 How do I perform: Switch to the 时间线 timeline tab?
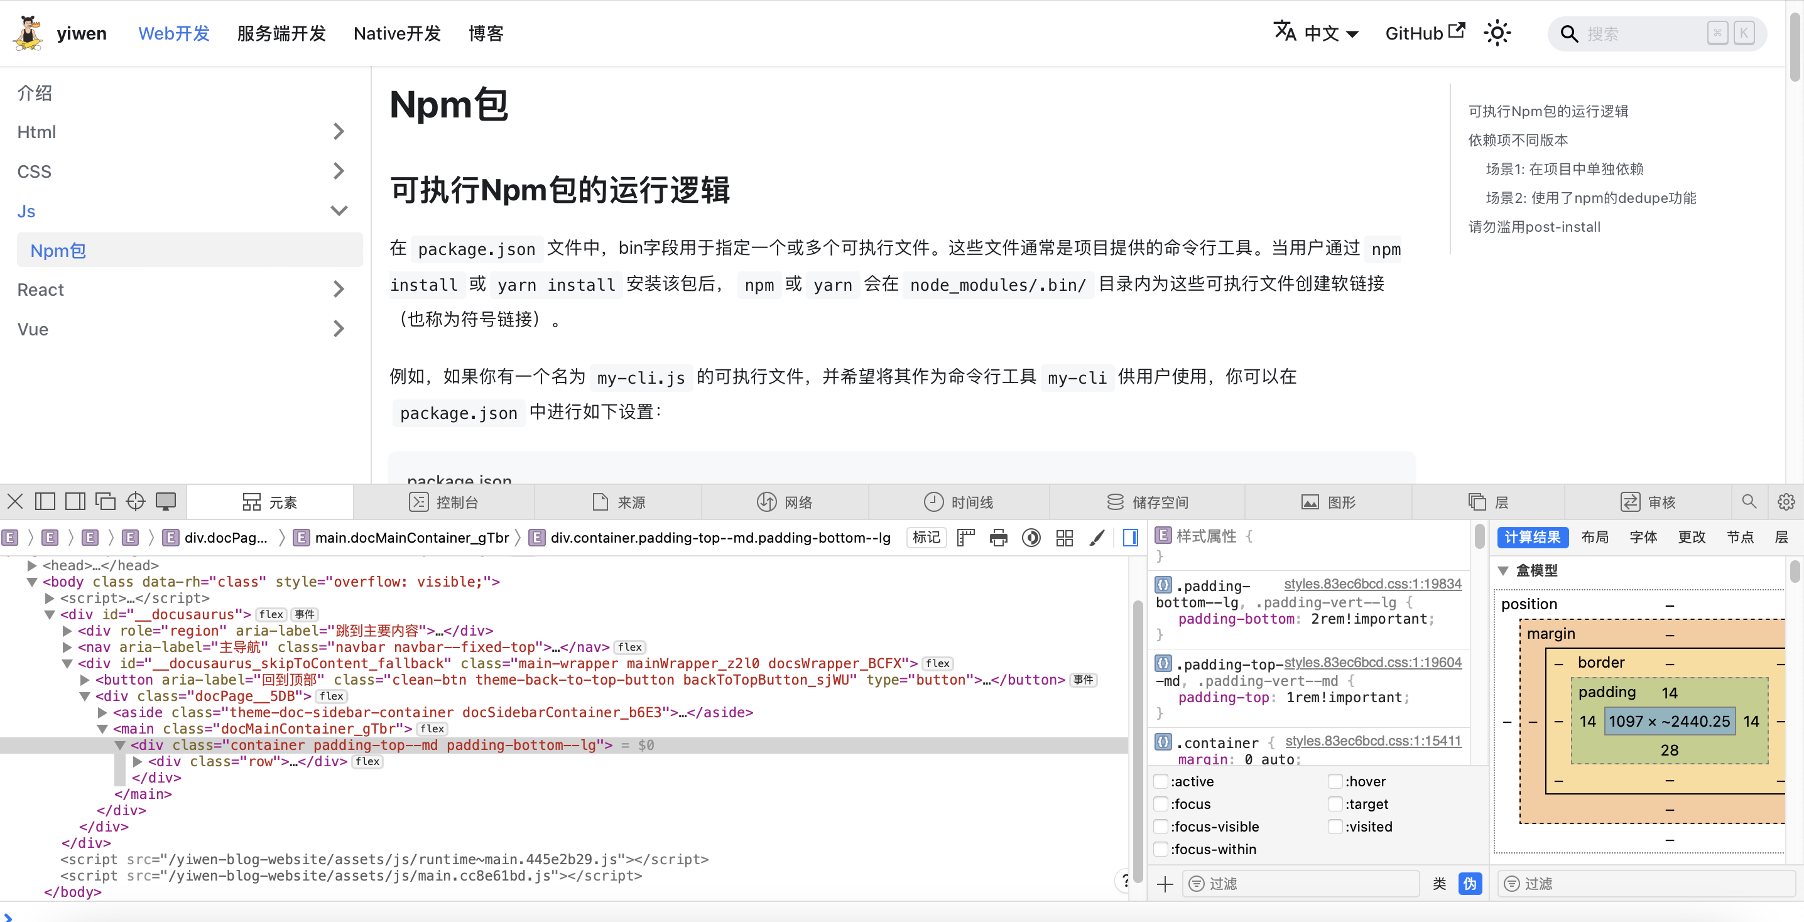[959, 502]
